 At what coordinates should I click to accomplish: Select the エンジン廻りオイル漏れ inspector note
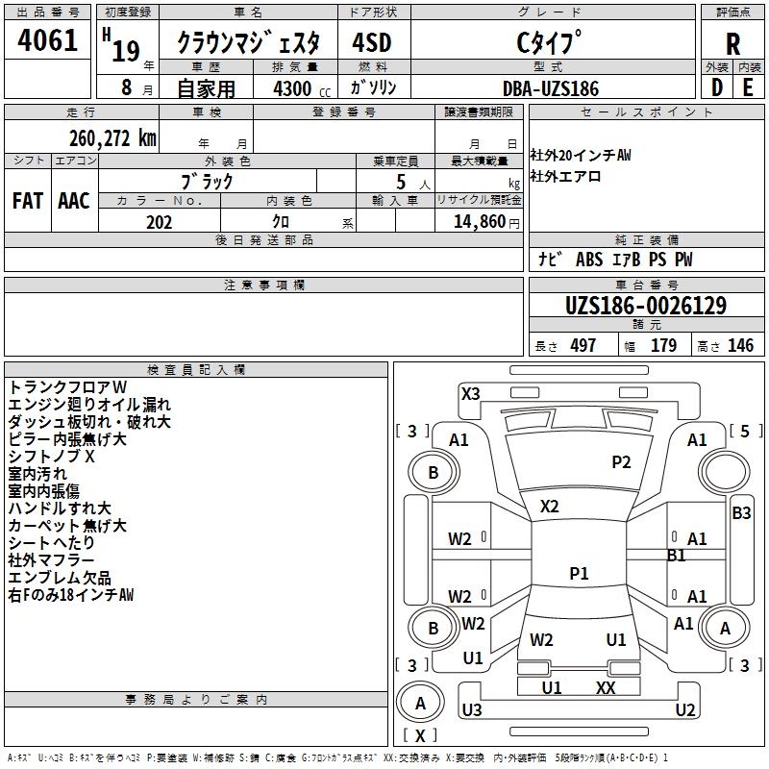coord(89,405)
